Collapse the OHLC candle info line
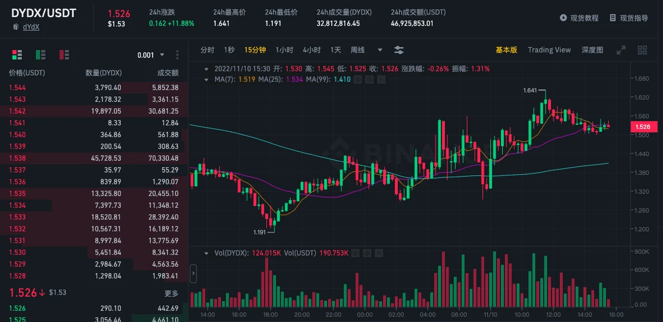The width and height of the screenshot is (663, 322). (x=206, y=68)
